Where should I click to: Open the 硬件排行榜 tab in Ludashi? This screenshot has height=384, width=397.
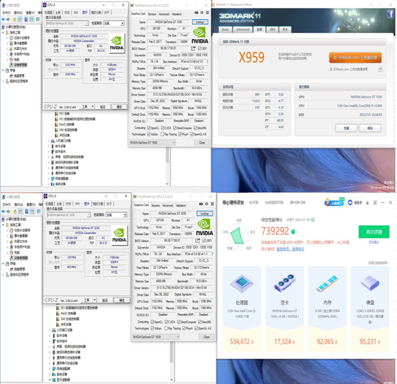coord(298,202)
